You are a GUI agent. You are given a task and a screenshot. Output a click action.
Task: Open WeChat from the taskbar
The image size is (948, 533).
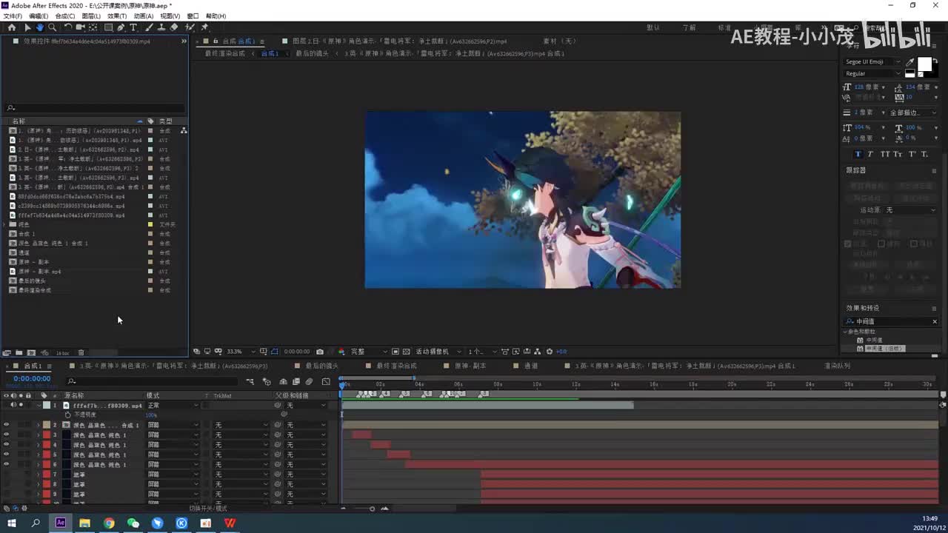click(133, 523)
